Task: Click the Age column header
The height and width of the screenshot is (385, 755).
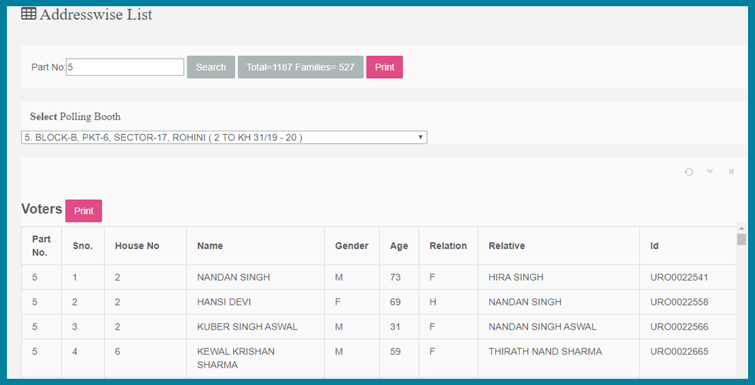Action: 399,245
